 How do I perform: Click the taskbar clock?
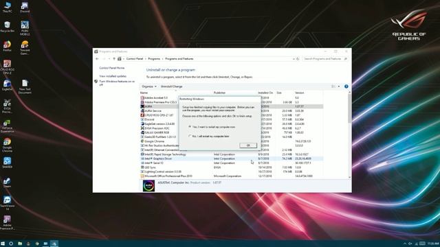pos(433,244)
